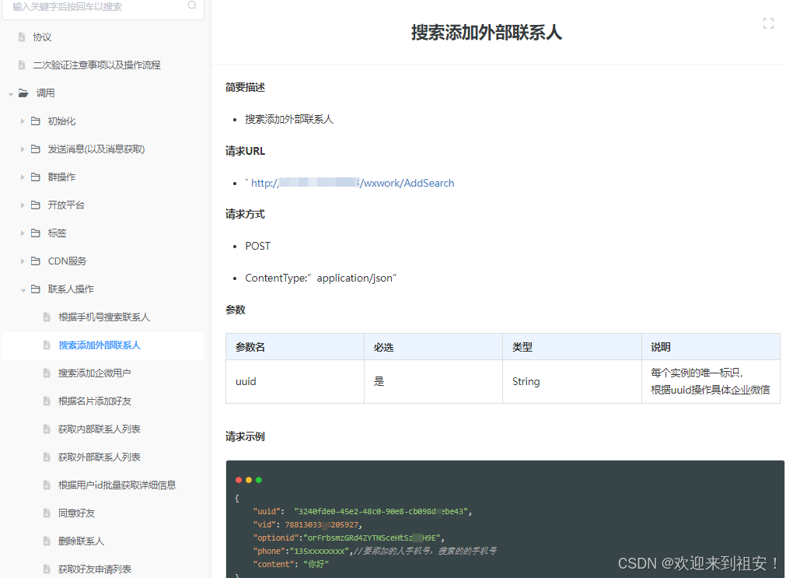Click the red dot in code block

coord(239,480)
